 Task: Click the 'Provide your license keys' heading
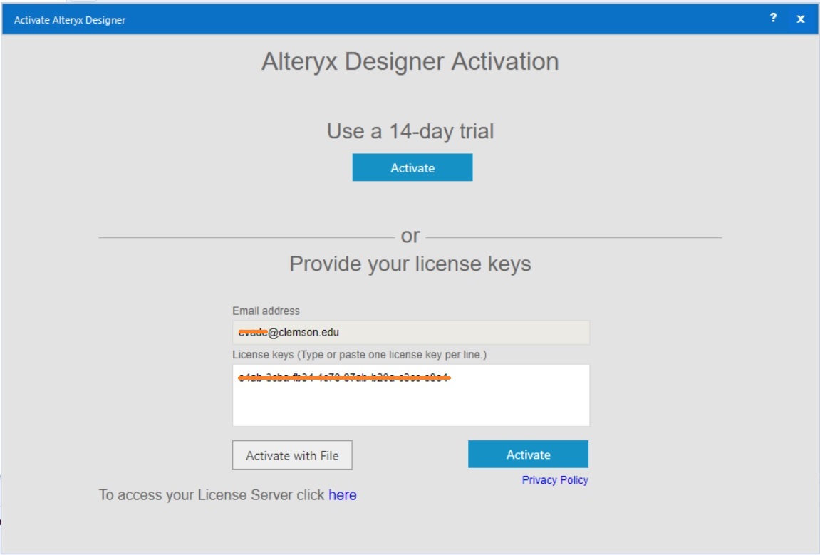[410, 264]
